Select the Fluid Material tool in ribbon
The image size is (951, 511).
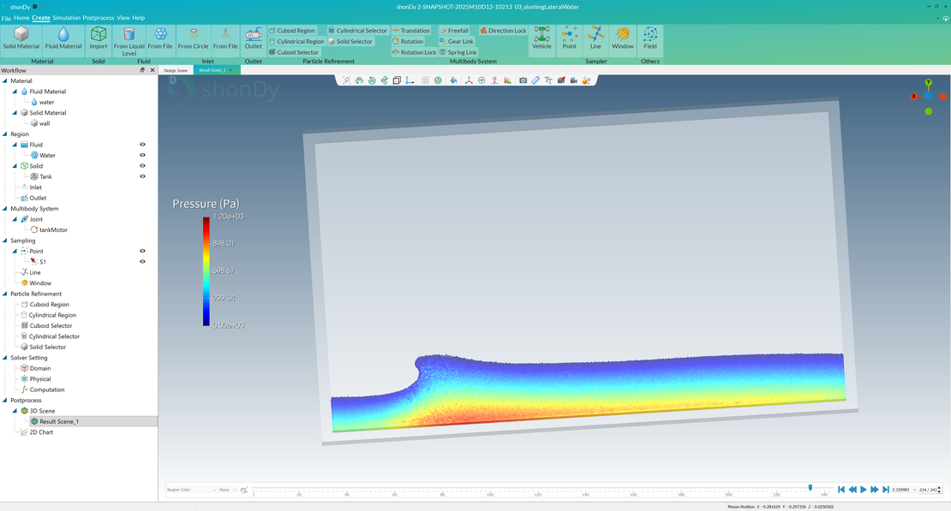tap(62, 38)
